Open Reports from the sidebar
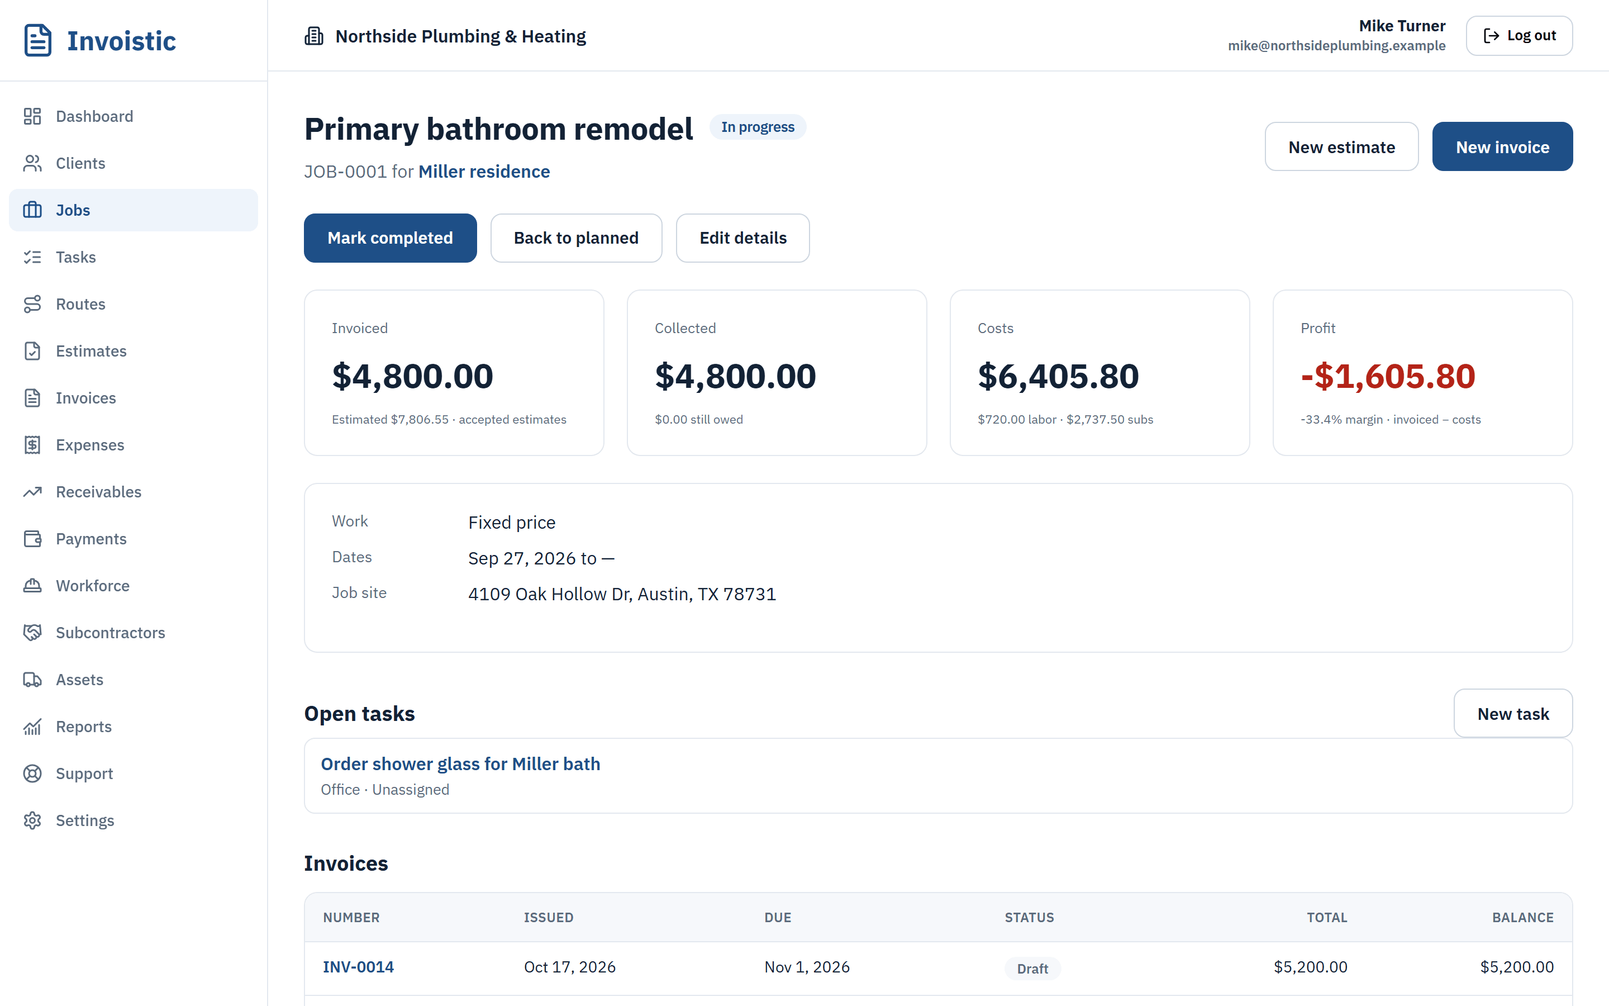The height and width of the screenshot is (1006, 1609). 134,727
